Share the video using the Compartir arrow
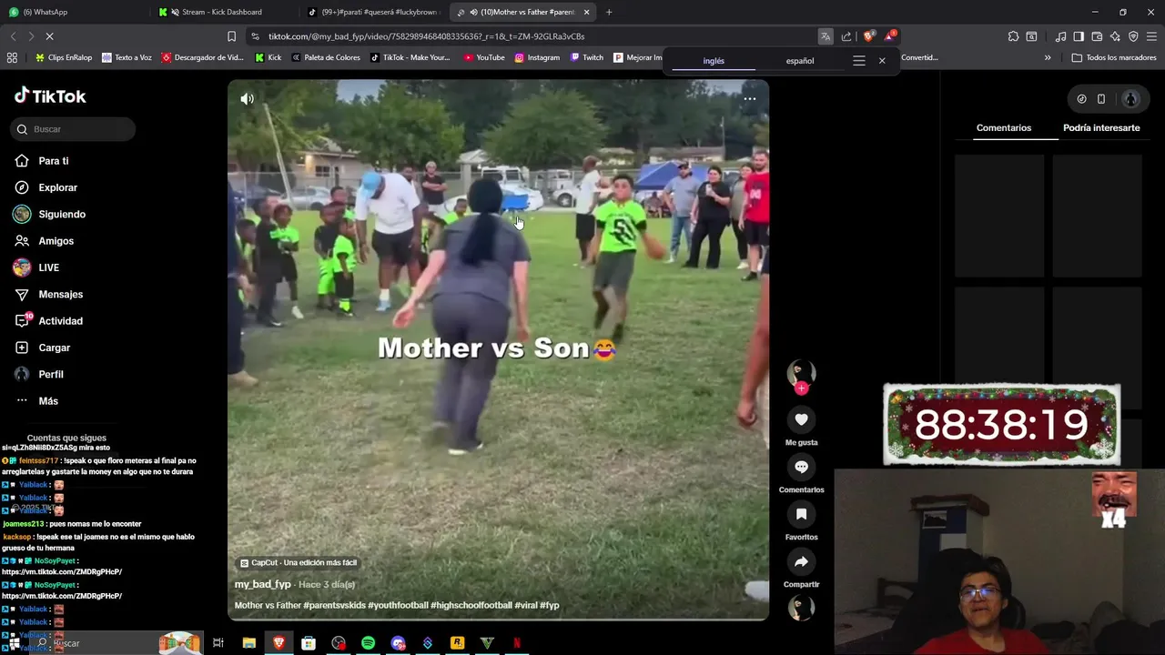1165x655 pixels. [x=801, y=561]
